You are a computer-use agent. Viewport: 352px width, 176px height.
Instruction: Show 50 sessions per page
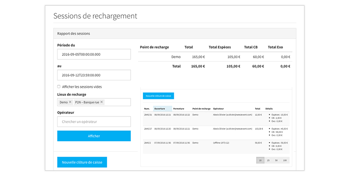coord(276,160)
